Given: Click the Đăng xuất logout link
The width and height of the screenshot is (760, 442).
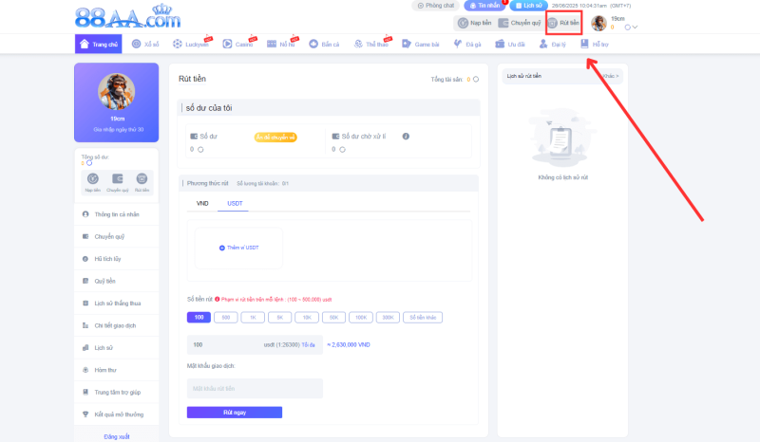Looking at the screenshot, I should tap(117, 436).
